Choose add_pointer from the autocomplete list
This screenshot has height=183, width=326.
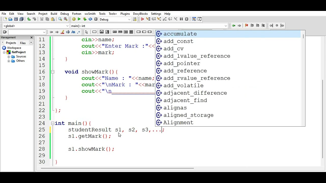[228, 64]
